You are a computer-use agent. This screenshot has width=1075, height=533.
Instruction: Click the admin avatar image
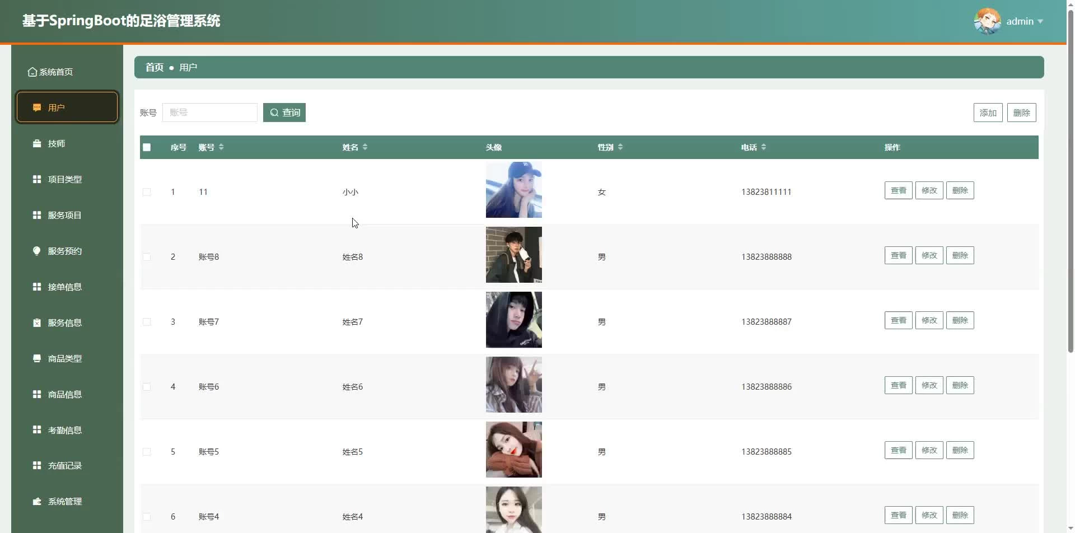[x=987, y=21]
